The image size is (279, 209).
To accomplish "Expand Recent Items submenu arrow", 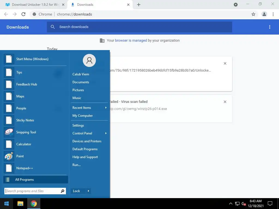I will 106,108.
